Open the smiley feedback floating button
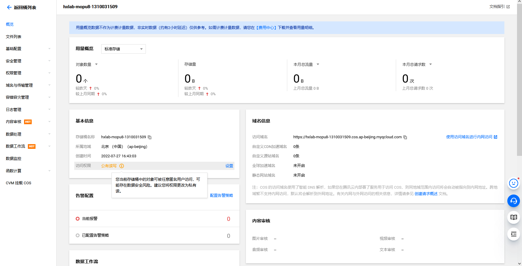 pos(513,184)
